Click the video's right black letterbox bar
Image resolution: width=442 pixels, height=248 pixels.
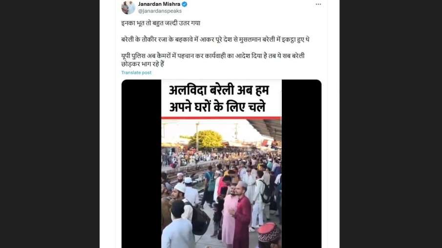302,164
